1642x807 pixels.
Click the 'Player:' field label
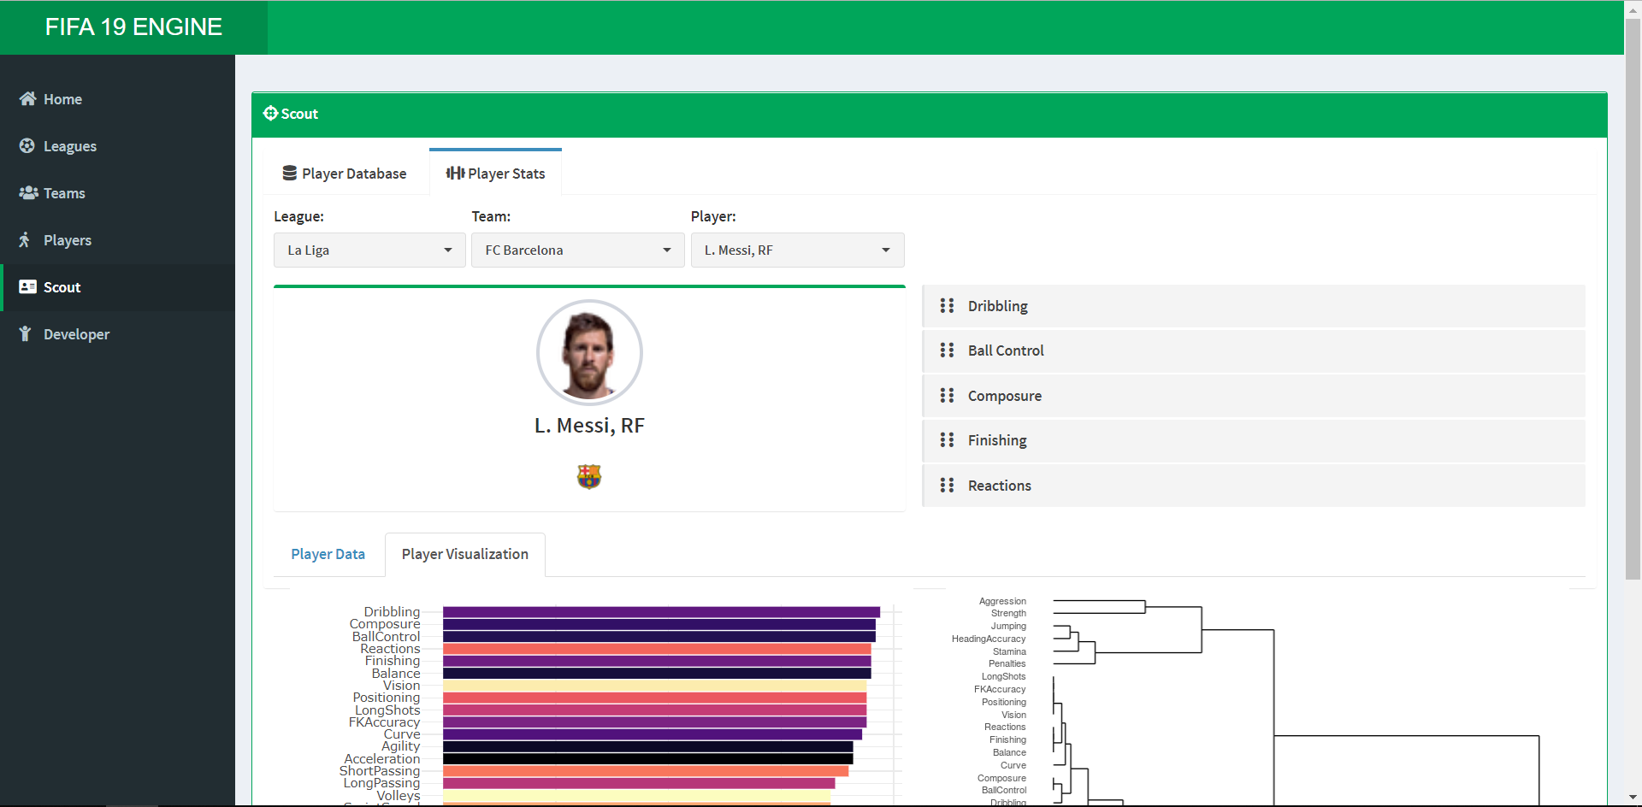[713, 216]
